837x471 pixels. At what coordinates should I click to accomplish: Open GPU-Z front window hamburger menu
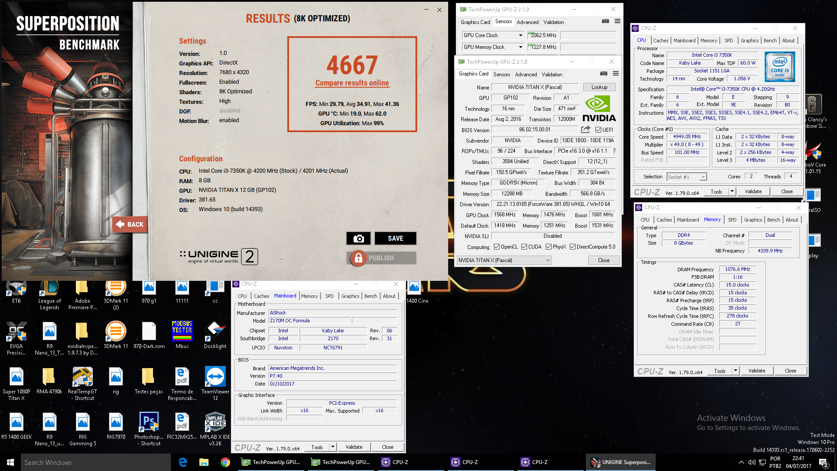(x=616, y=74)
